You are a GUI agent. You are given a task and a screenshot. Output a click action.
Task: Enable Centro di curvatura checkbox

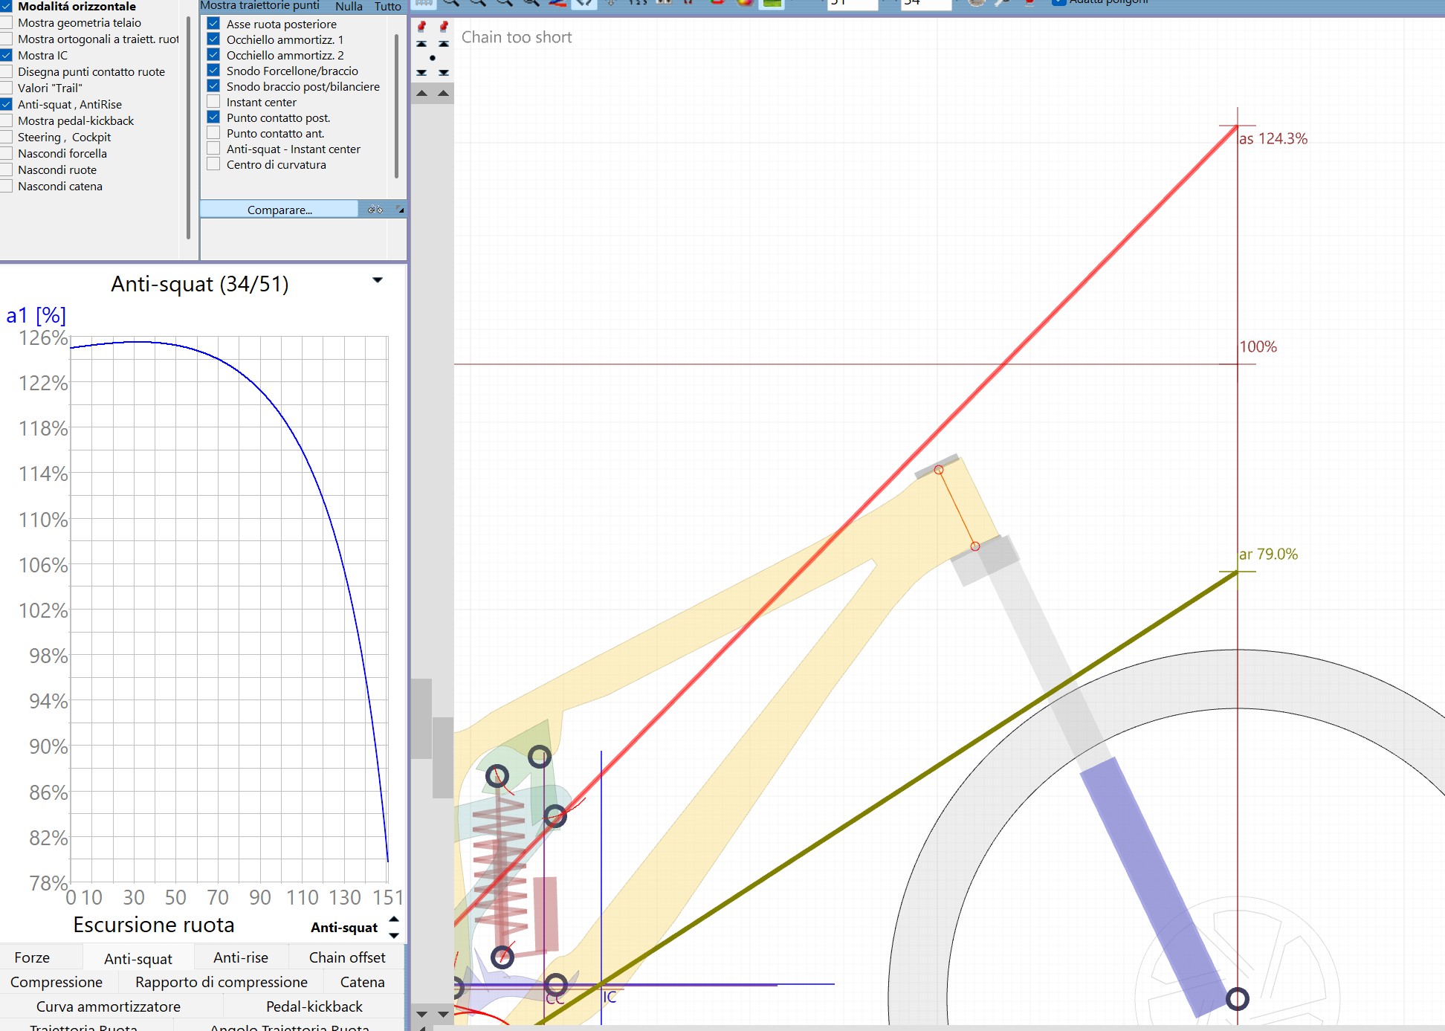(213, 164)
